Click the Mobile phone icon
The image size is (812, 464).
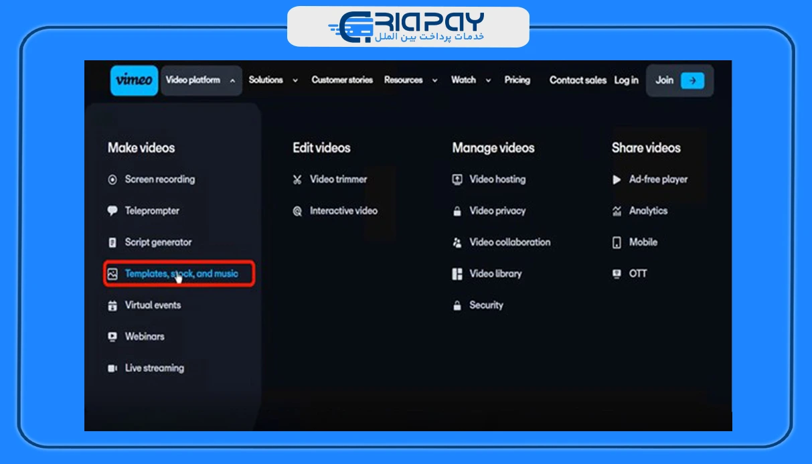tap(617, 242)
